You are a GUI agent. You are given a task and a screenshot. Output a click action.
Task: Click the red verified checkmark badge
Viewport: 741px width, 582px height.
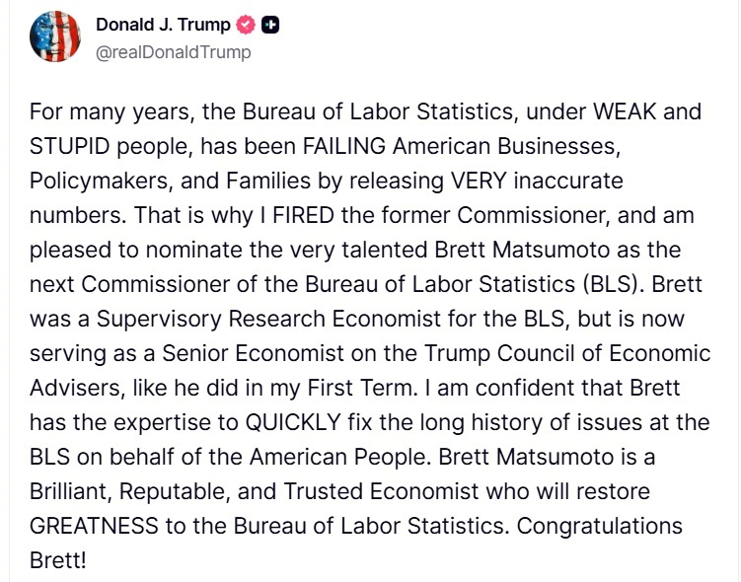(246, 25)
